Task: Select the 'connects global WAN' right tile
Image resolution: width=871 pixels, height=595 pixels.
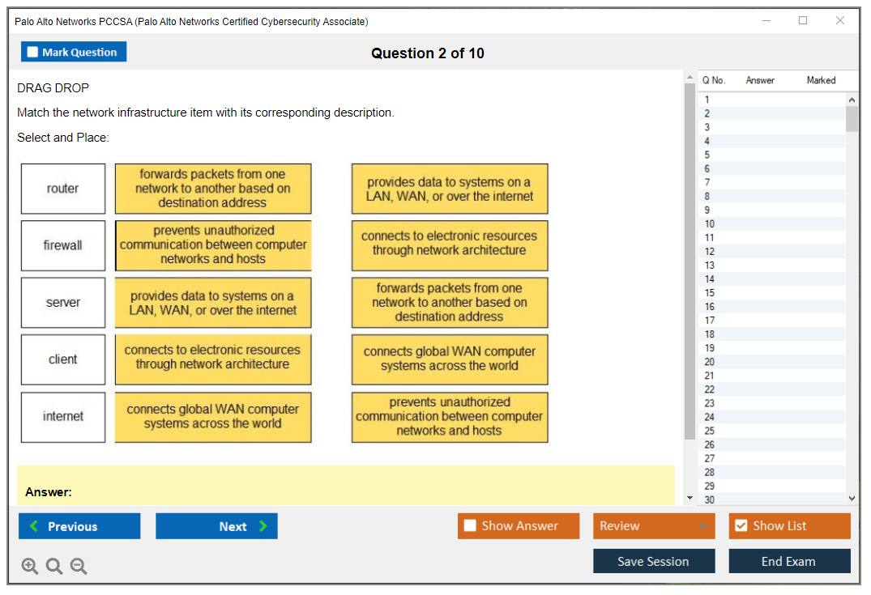Action: click(x=450, y=359)
